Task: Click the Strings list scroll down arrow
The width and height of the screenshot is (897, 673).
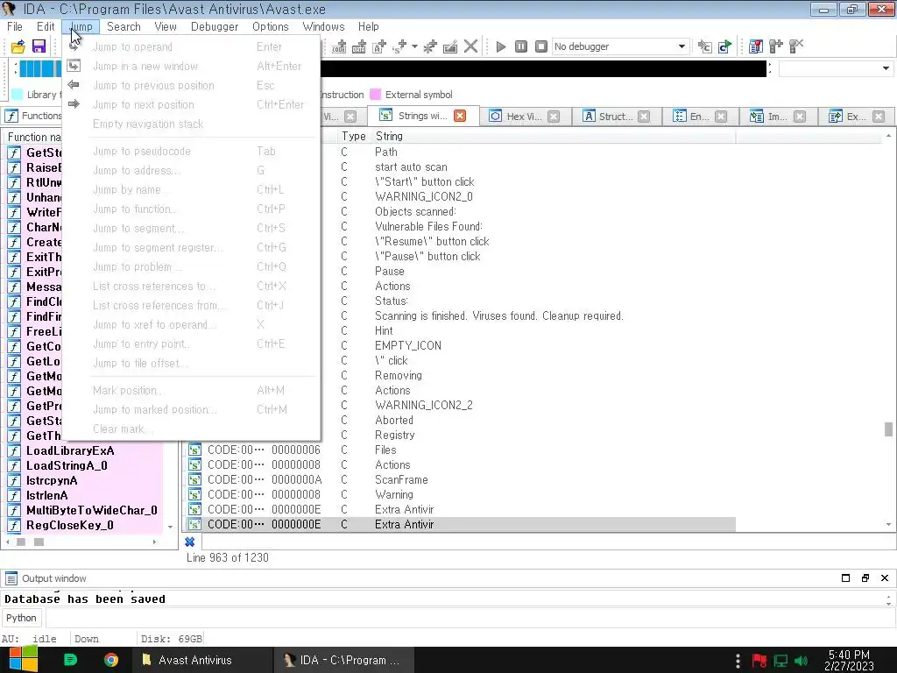Action: (x=888, y=524)
